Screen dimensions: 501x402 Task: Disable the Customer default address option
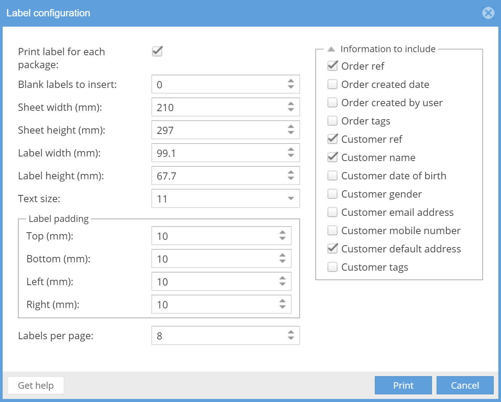(332, 249)
